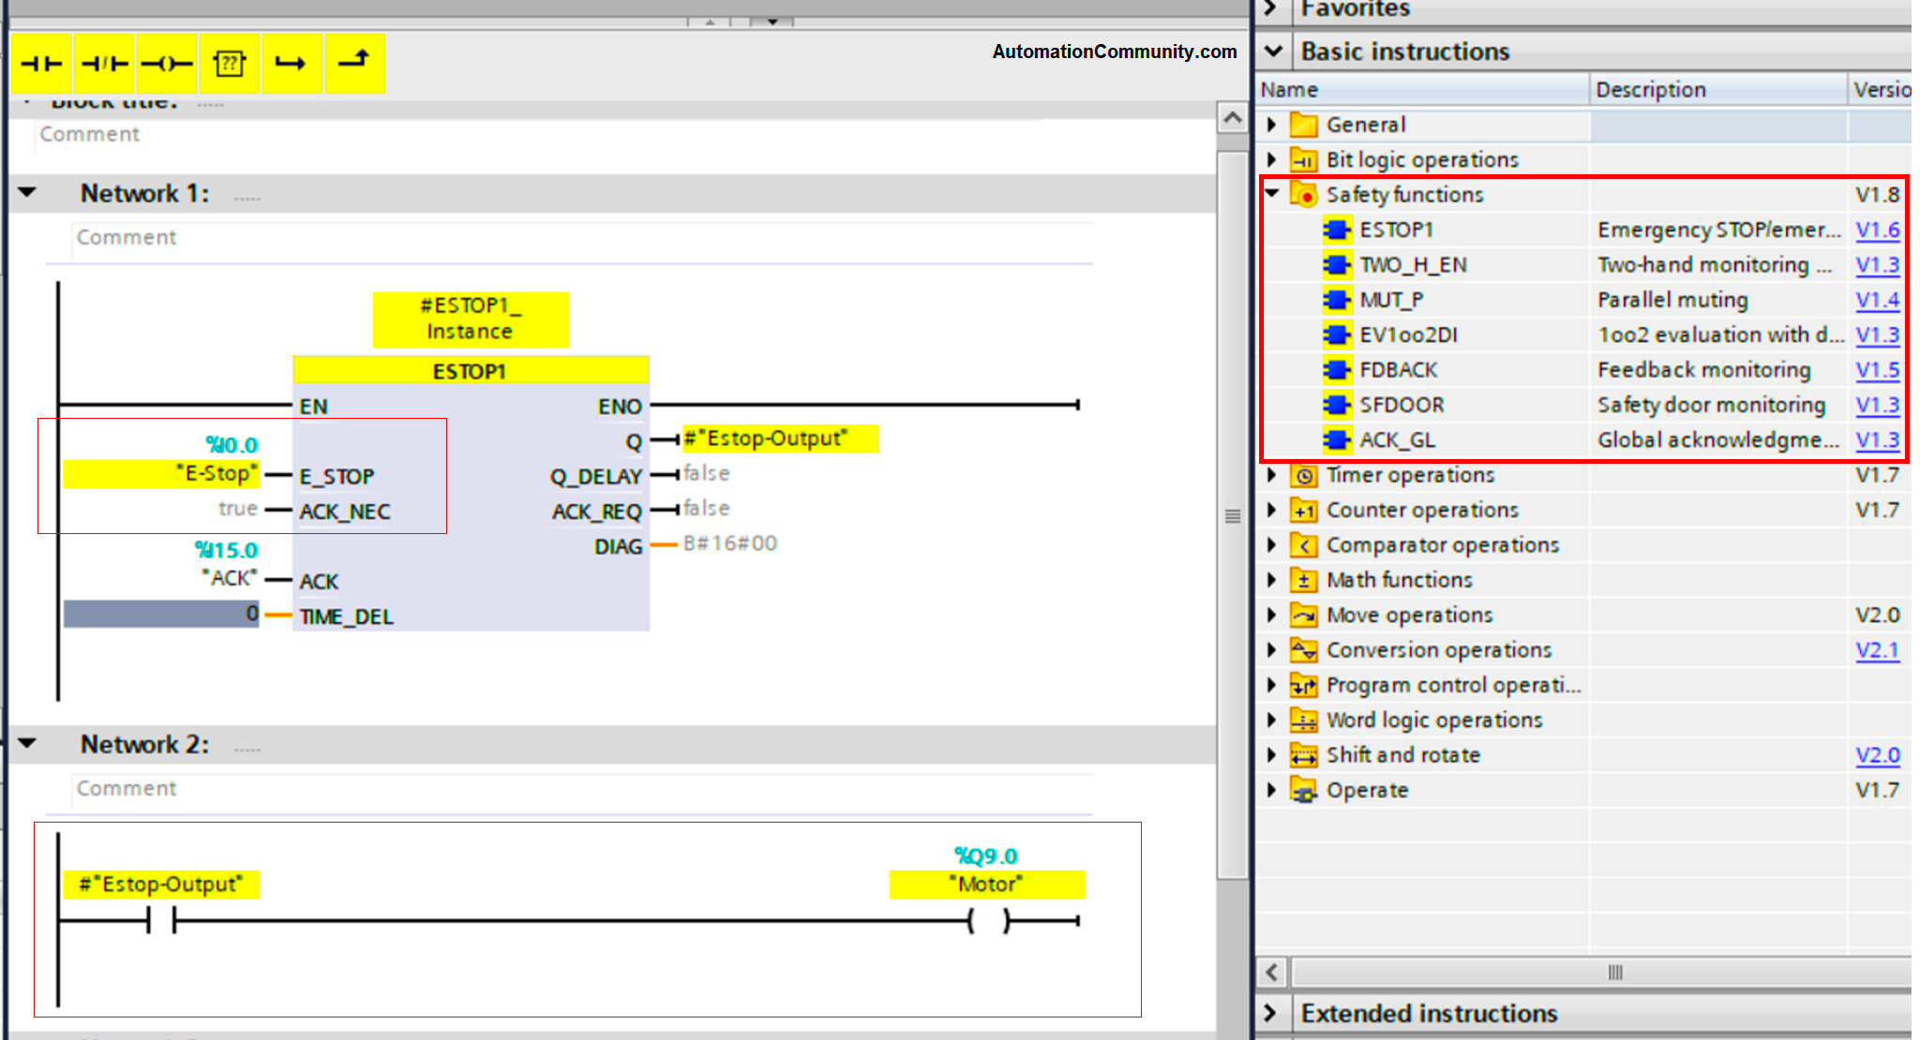
Task: Select the TWO_H_EN instruction
Action: pos(1413,265)
